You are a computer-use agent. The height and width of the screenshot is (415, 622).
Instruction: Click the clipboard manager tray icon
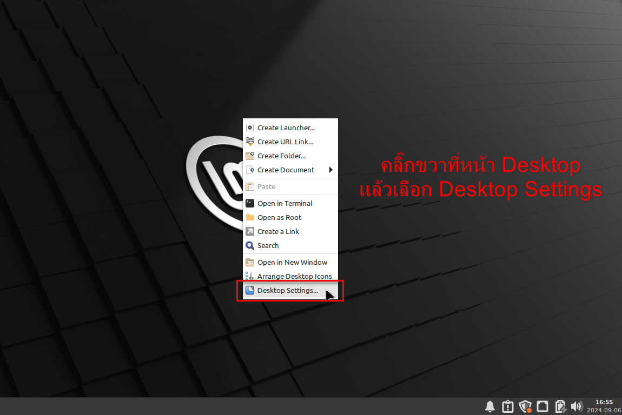[507, 406]
